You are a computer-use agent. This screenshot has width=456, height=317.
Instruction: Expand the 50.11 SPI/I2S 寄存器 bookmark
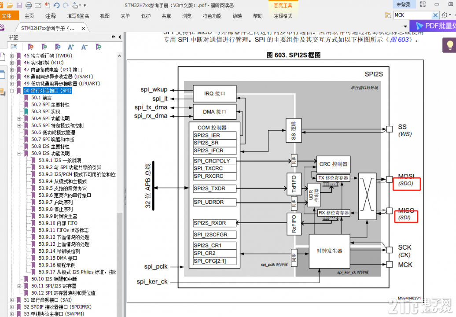(19, 286)
